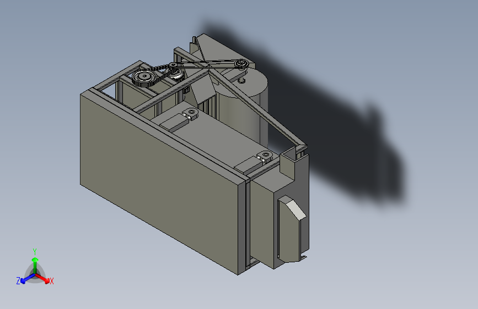Select the hinge block near the right end

[265, 156]
